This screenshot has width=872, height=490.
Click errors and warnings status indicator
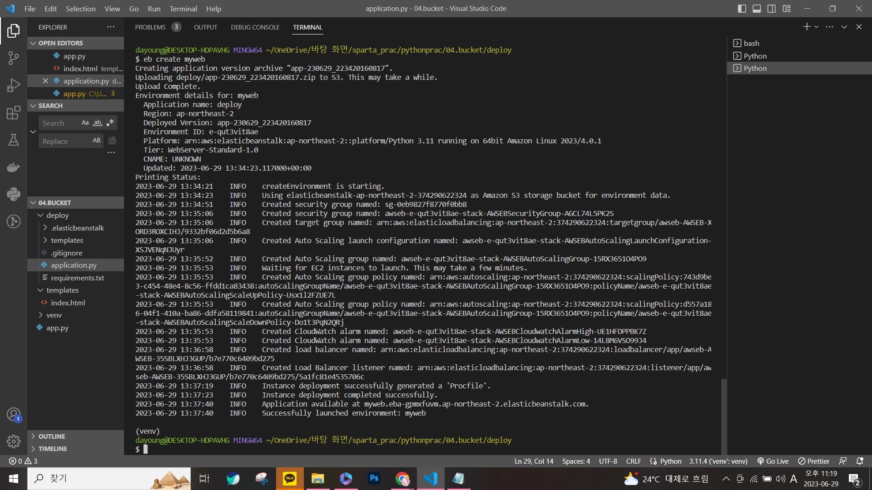click(x=23, y=461)
